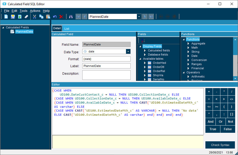Open the Data Type dropdown arrow
Screen dimensions: 238x155
point(128,51)
